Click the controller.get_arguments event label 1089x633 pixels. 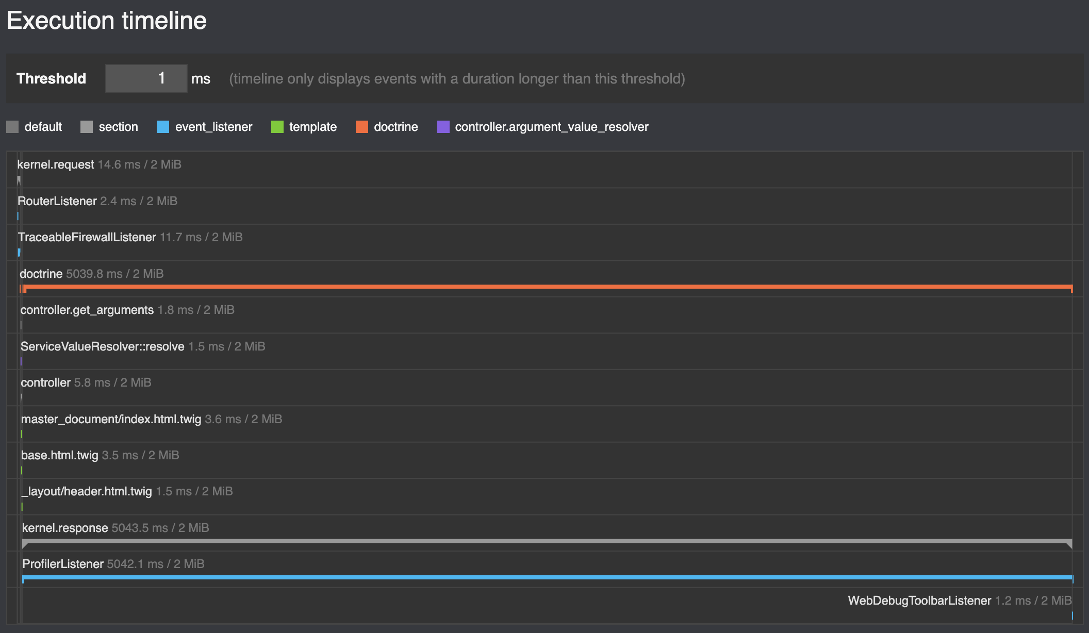click(87, 310)
